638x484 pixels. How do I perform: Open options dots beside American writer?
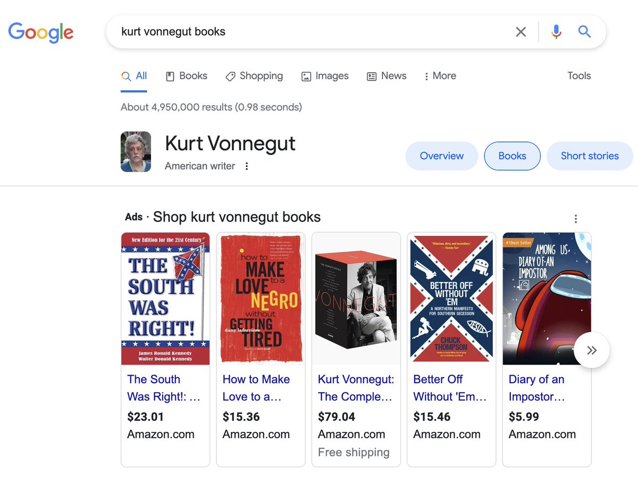tap(247, 166)
